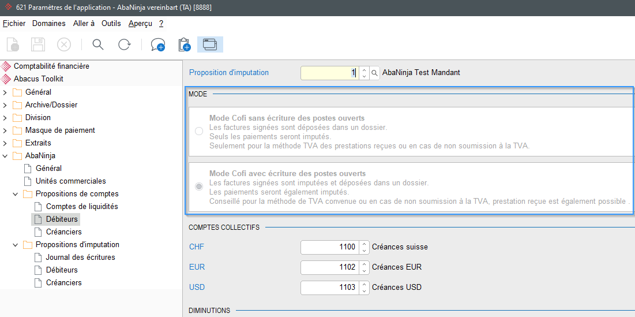635x317 pixels.
Task: Open the Aller à menu
Action: (84, 24)
